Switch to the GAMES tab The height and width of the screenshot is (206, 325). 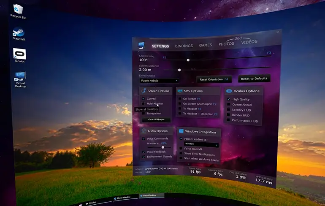206,45
